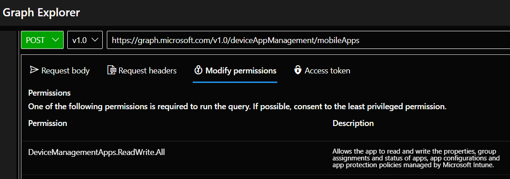Image resolution: width=510 pixels, height=179 pixels.
Task: Click the Description column header
Action: pos(353,123)
